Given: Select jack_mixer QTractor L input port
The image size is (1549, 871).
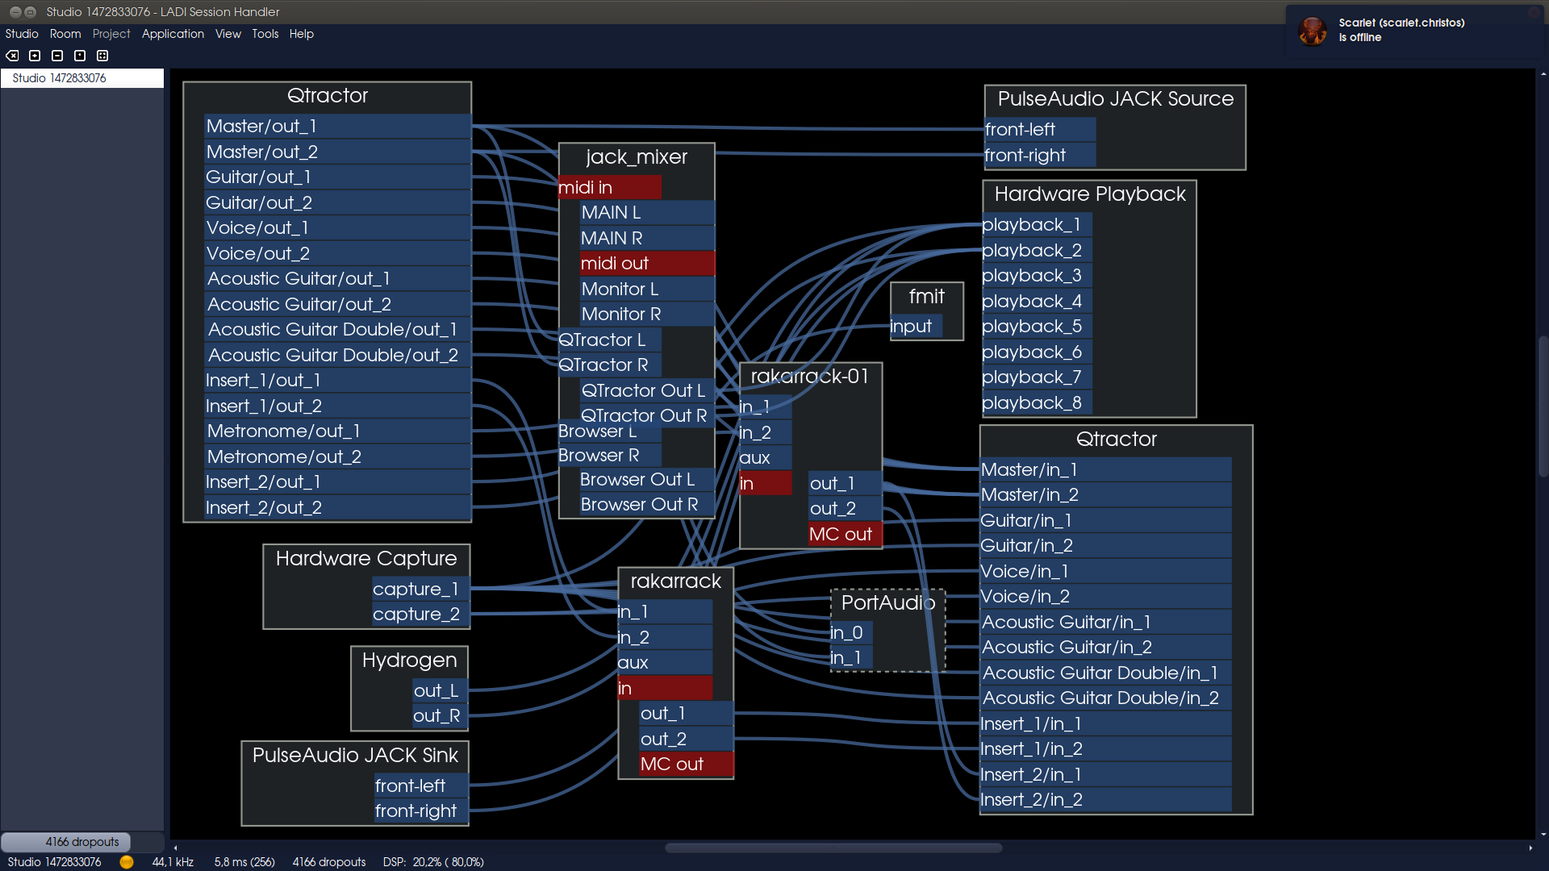Looking at the screenshot, I should [609, 340].
